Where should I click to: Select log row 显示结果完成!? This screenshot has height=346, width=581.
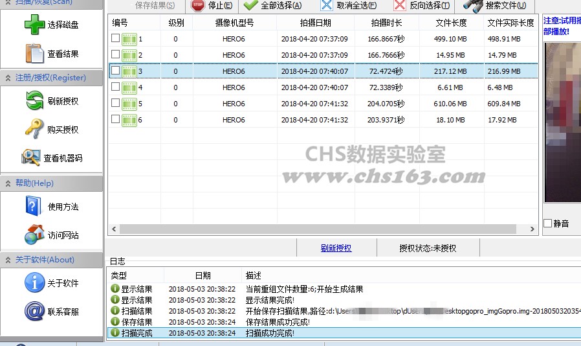(x=344, y=300)
